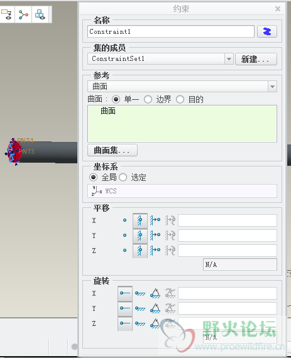Screen dimensions: 291x358
Task: Click the 新建... button
Action: point(256,59)
